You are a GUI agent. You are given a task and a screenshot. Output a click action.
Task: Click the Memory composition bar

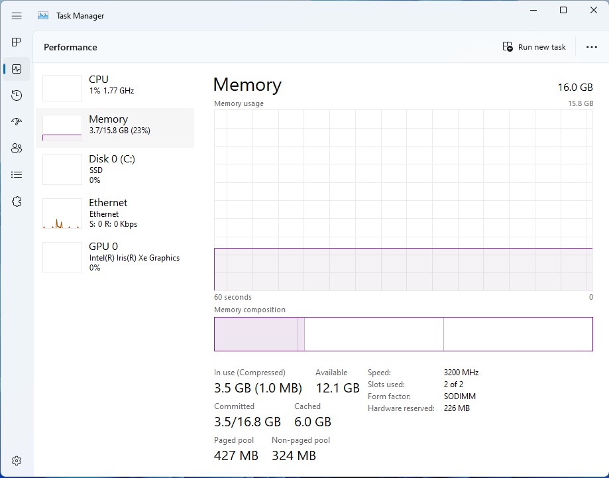tap(403, 334)
